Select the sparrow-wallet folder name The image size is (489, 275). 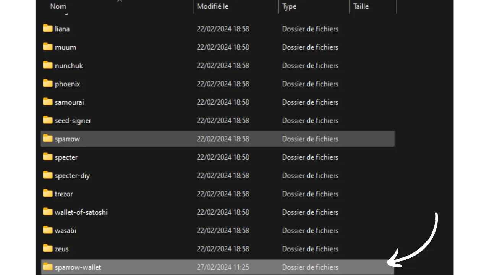click(78, 267)
